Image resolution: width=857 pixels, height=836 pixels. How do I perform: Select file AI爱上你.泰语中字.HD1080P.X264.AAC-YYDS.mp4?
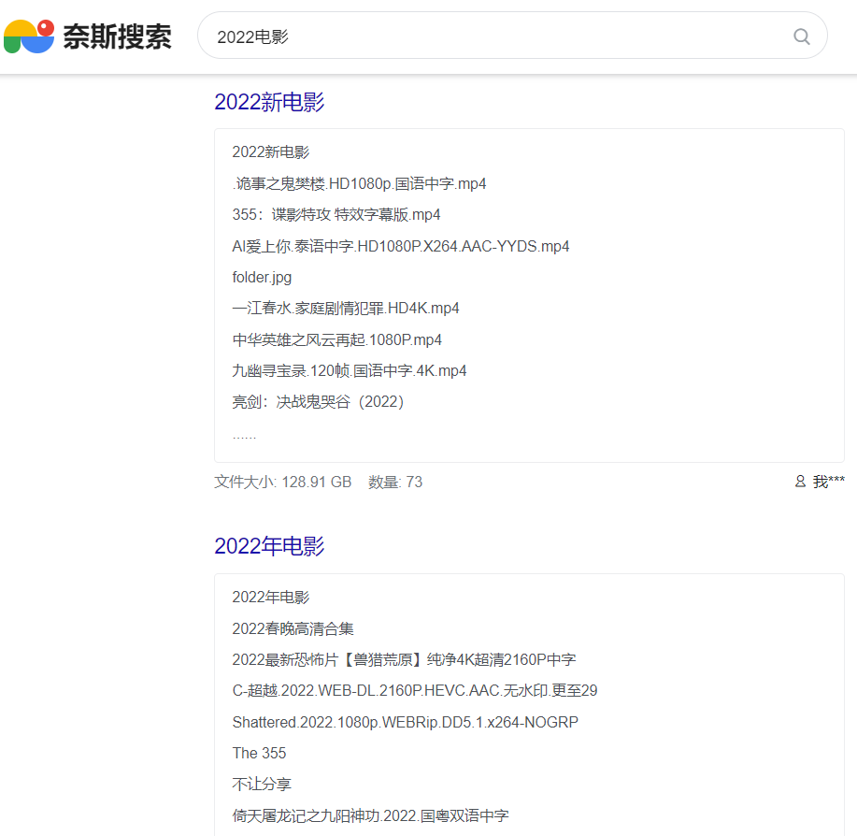(401, 246)
